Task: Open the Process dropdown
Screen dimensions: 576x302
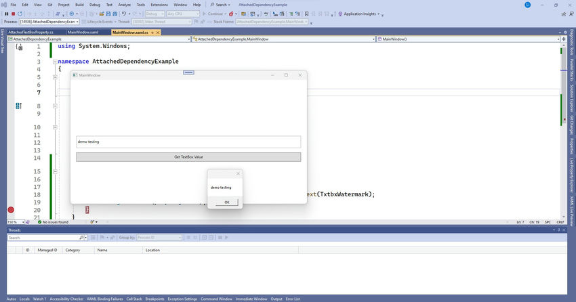Action: pos(49,22)
